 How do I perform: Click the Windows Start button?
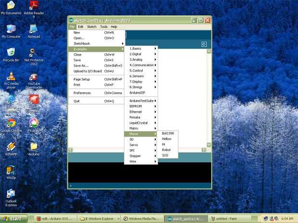(x=13, y=219)
